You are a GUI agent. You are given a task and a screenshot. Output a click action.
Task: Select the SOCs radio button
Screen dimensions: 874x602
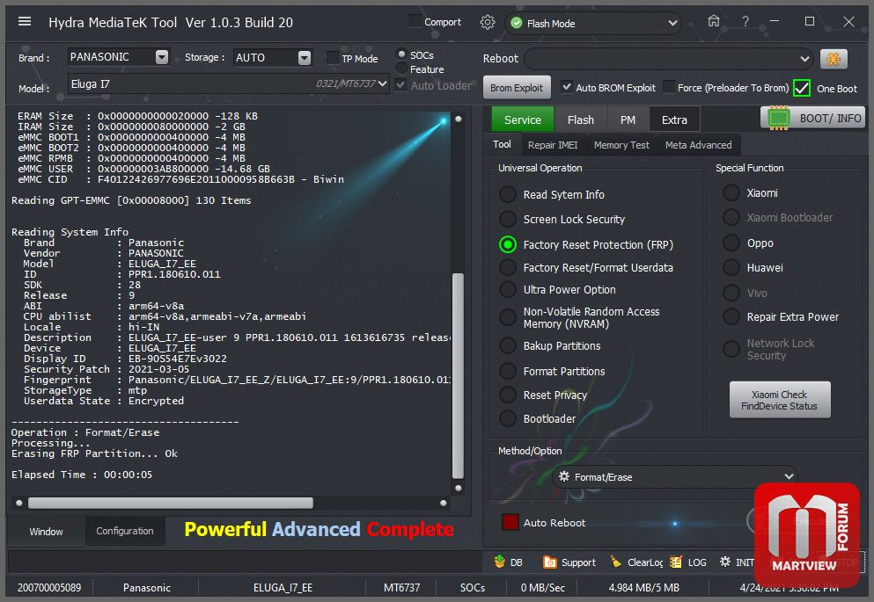pyautogui.click(x=401, y=54)
